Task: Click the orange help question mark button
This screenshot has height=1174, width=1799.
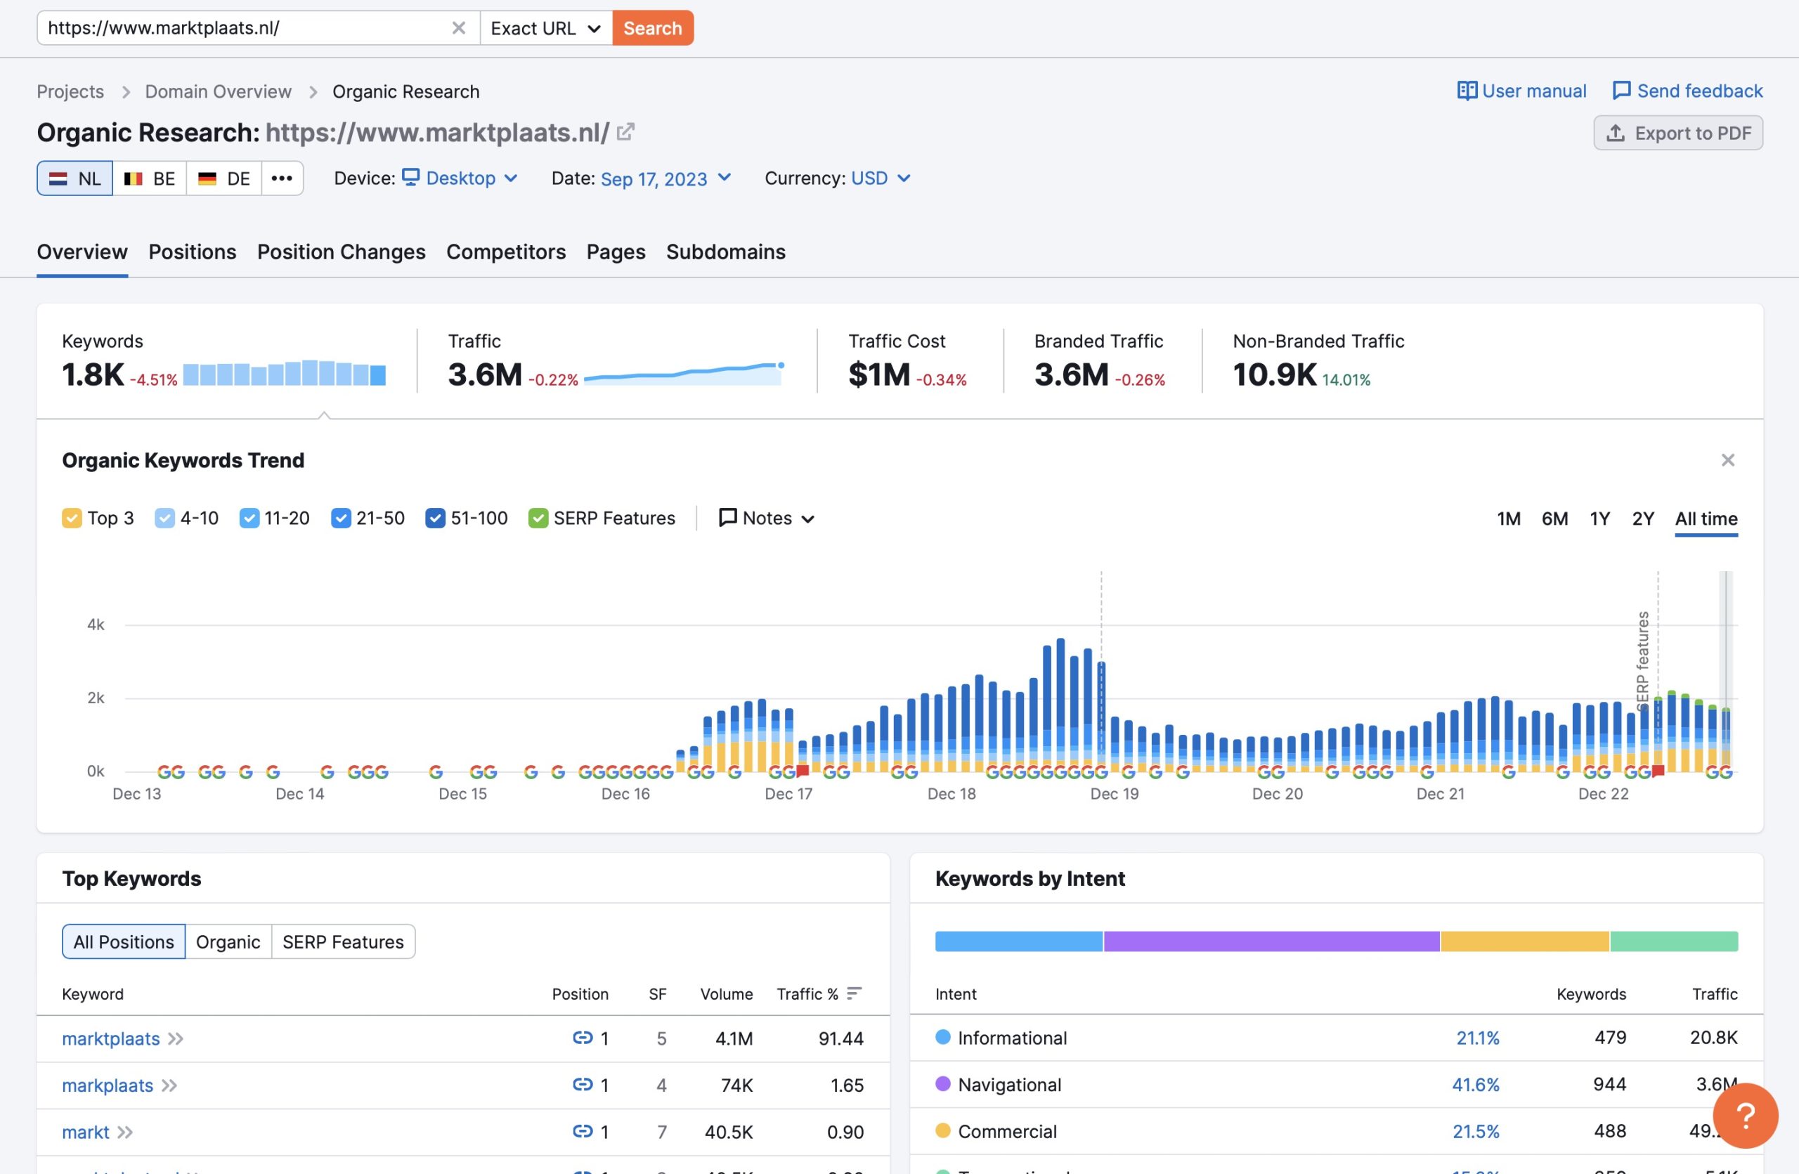Action: click(x=1745, y=1115)
